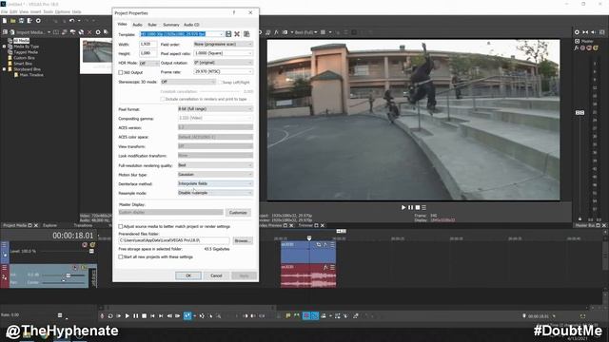Click the Open project folder icon in toolbar
The height and width of the screenshot is (342, 609).
12,21
